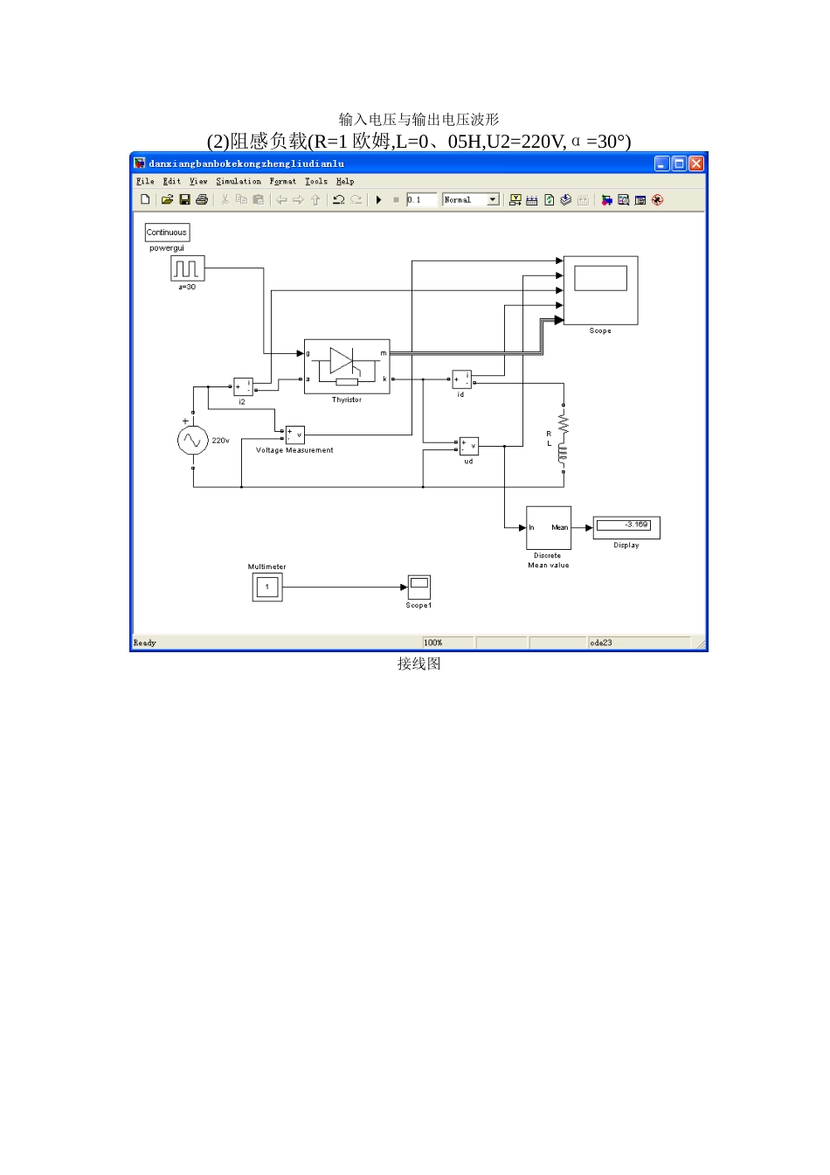Go up to parent system arrow icon
Screen dimensions: 830x1175
tap(315, 200)
